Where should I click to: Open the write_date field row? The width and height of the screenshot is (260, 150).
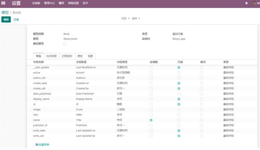(142, 131)
